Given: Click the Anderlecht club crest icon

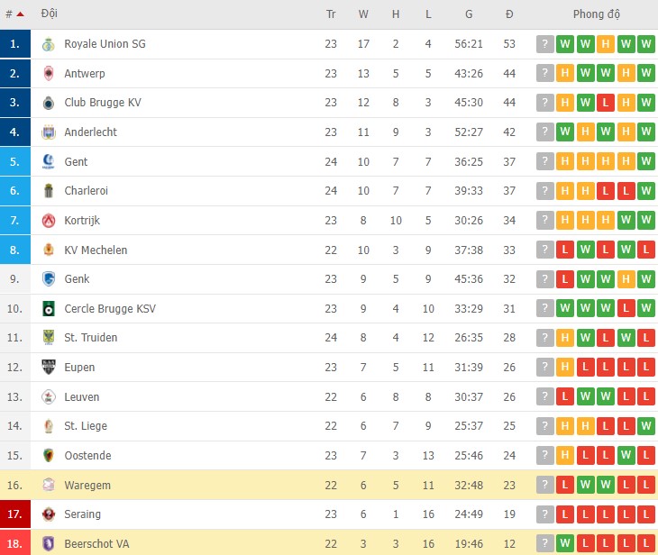Looking at the screenshot, I should pyautogui.click(x=49, y=132).
